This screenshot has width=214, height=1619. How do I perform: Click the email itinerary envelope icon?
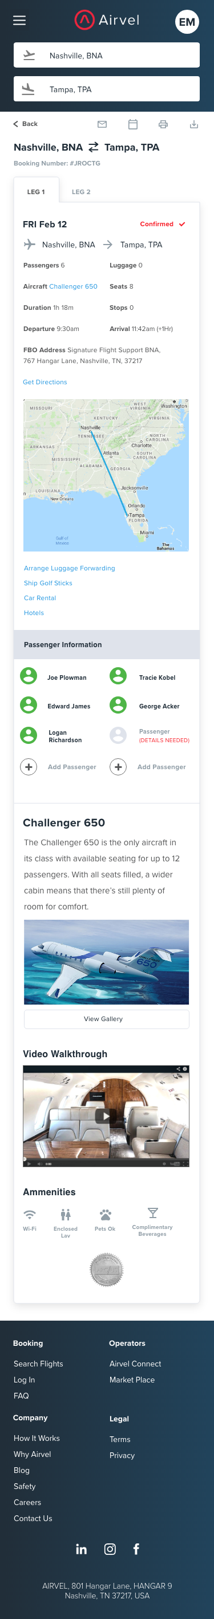[x=102, y=124]
